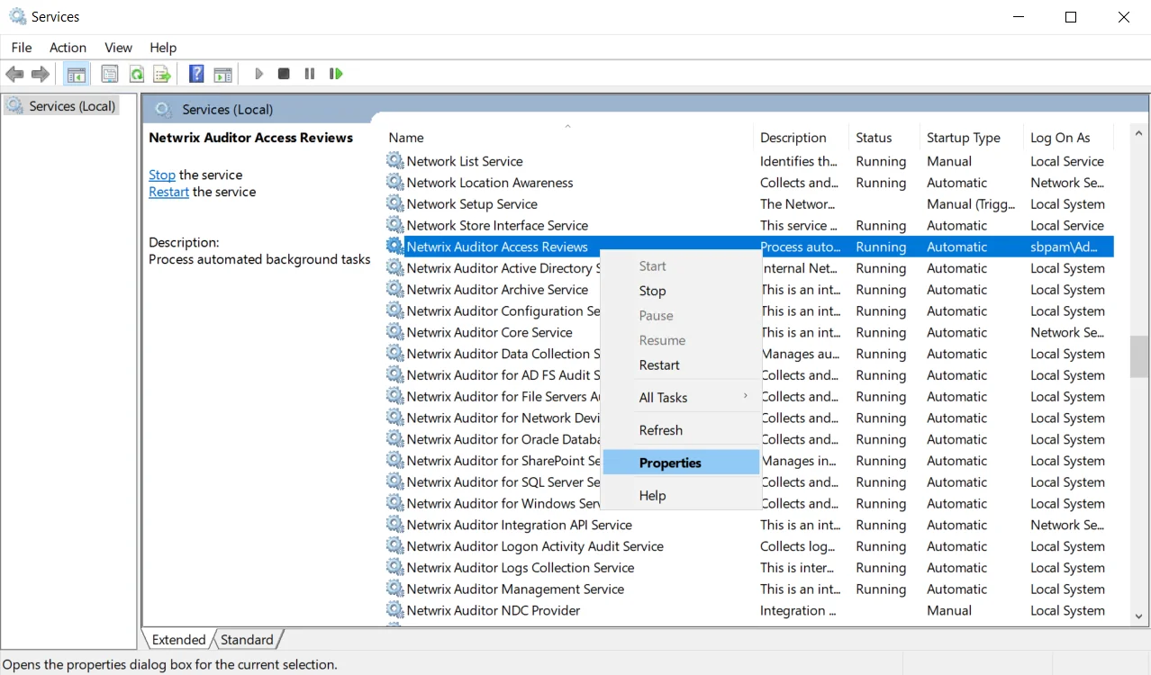Choose Stop in the context menu

pos(680,291)
